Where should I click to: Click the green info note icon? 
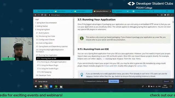tap(82, 38)
